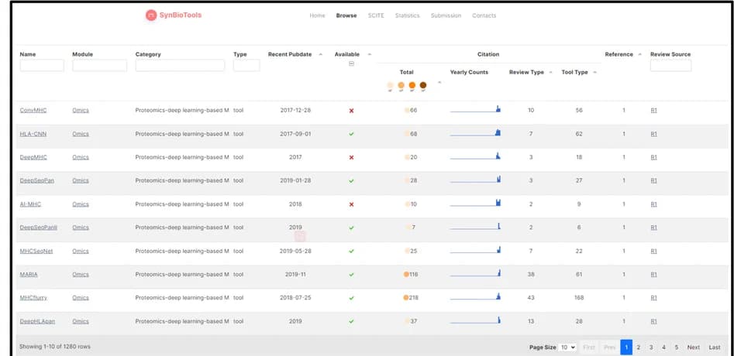The width and height of the screenshot is (734, 356).
Task: Click the orange citation dot beside 218
Action: coord(406,298)
